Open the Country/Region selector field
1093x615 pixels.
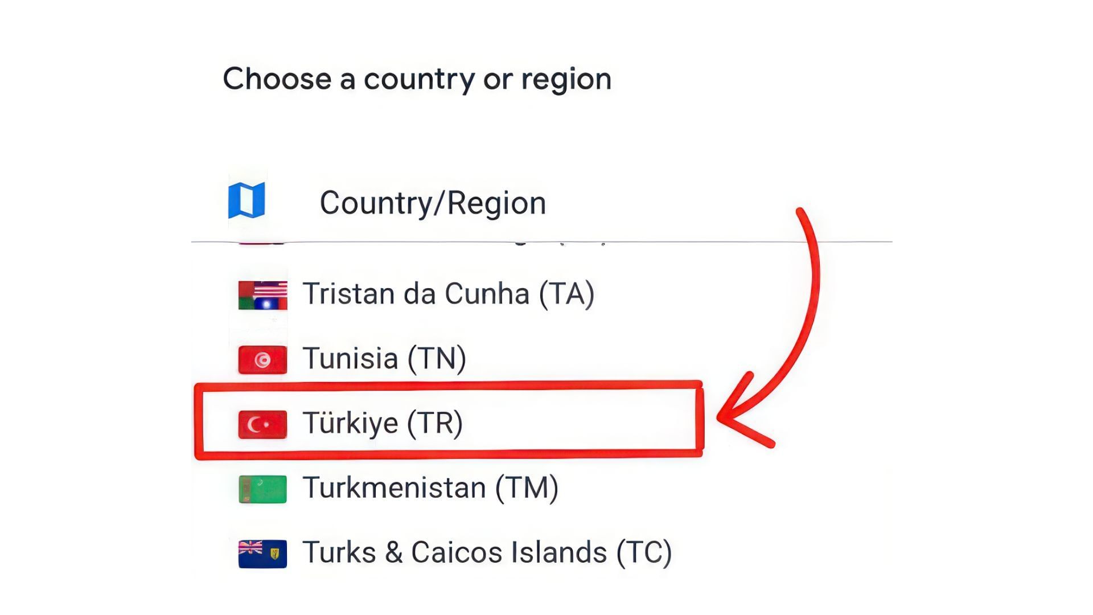click(x=433, y=203)
